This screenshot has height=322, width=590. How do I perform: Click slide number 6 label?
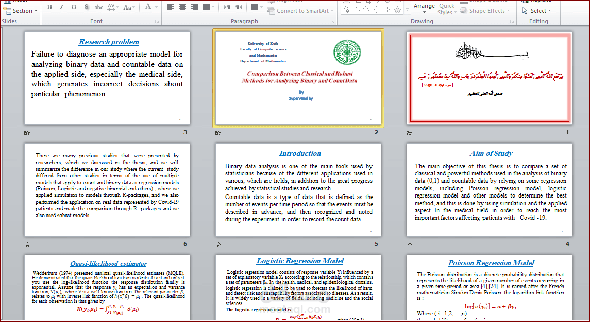pos(185,244)
